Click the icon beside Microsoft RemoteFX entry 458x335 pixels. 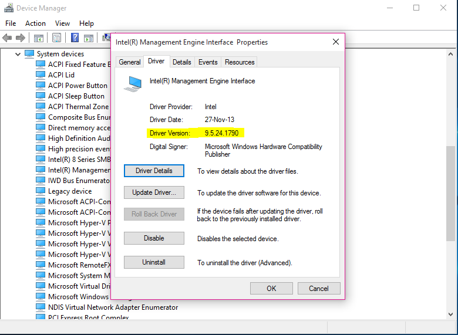coord(41,265)
